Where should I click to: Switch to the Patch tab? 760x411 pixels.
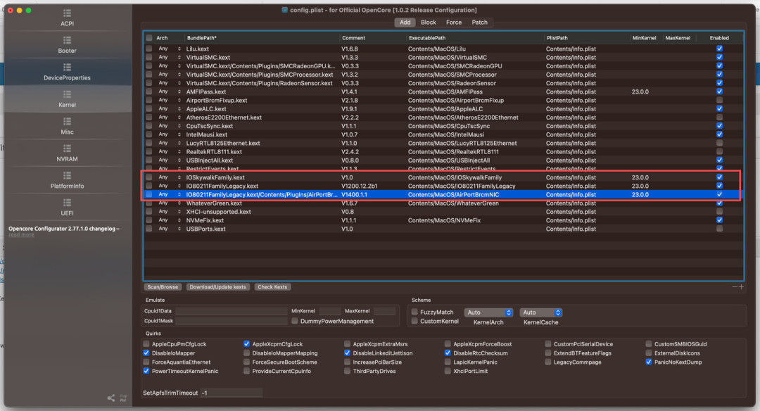pyautogui.click(x=479, y=23)
